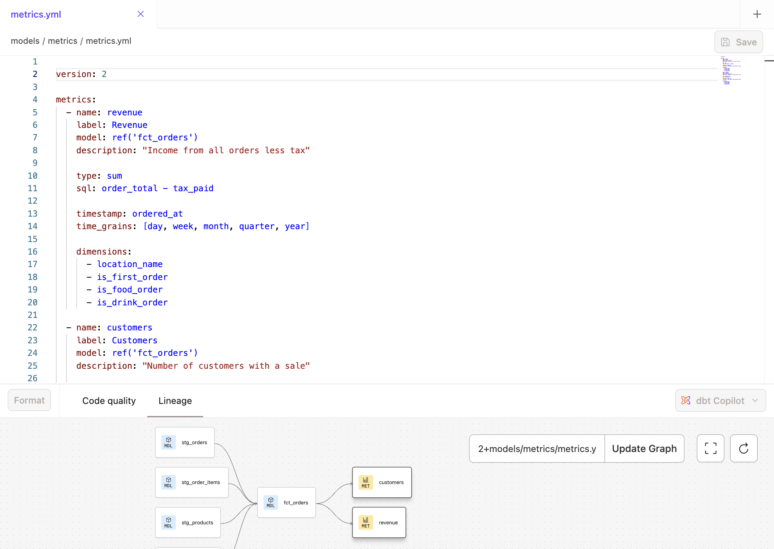
Task: Close the metrics.yml tab
Action: [x=140, y=14]
